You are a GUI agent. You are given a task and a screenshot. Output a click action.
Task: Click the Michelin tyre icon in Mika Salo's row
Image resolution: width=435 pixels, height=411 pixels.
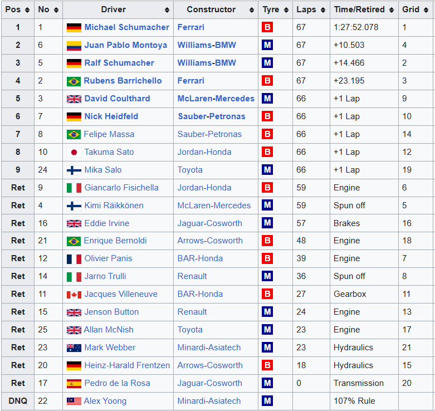pos(267,170)
